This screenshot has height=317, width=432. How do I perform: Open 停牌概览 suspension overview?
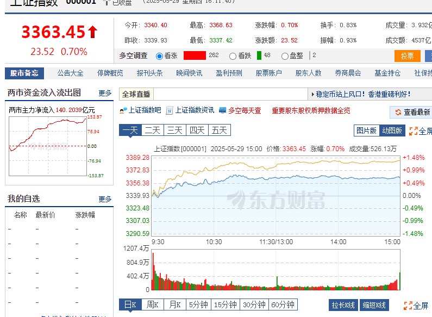(x=110, y=73)
